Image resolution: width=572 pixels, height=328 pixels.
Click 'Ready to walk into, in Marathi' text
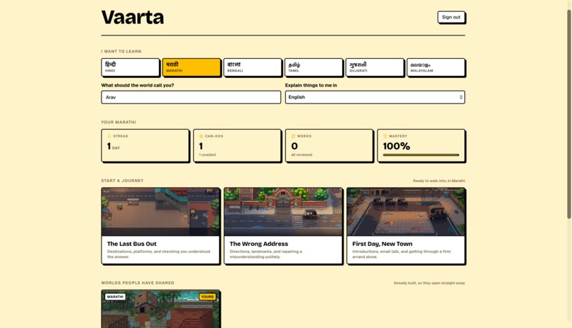coord(439,181)
